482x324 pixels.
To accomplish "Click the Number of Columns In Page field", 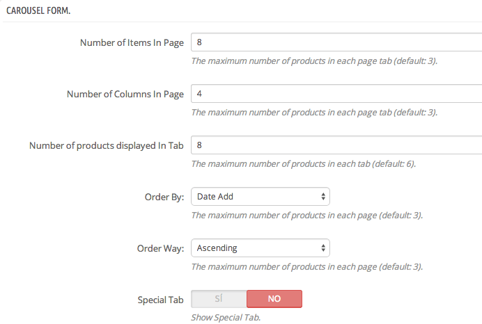I will pos(336,94).
